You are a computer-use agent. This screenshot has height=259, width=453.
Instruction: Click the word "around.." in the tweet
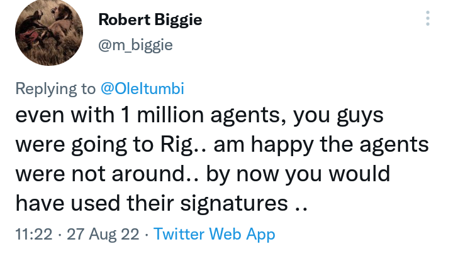pyautogui.click(x=147, y=174)
